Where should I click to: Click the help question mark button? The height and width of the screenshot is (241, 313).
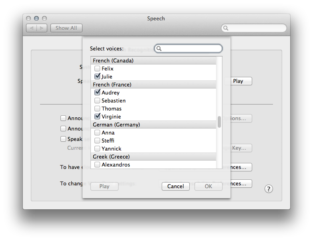point(269,189)
